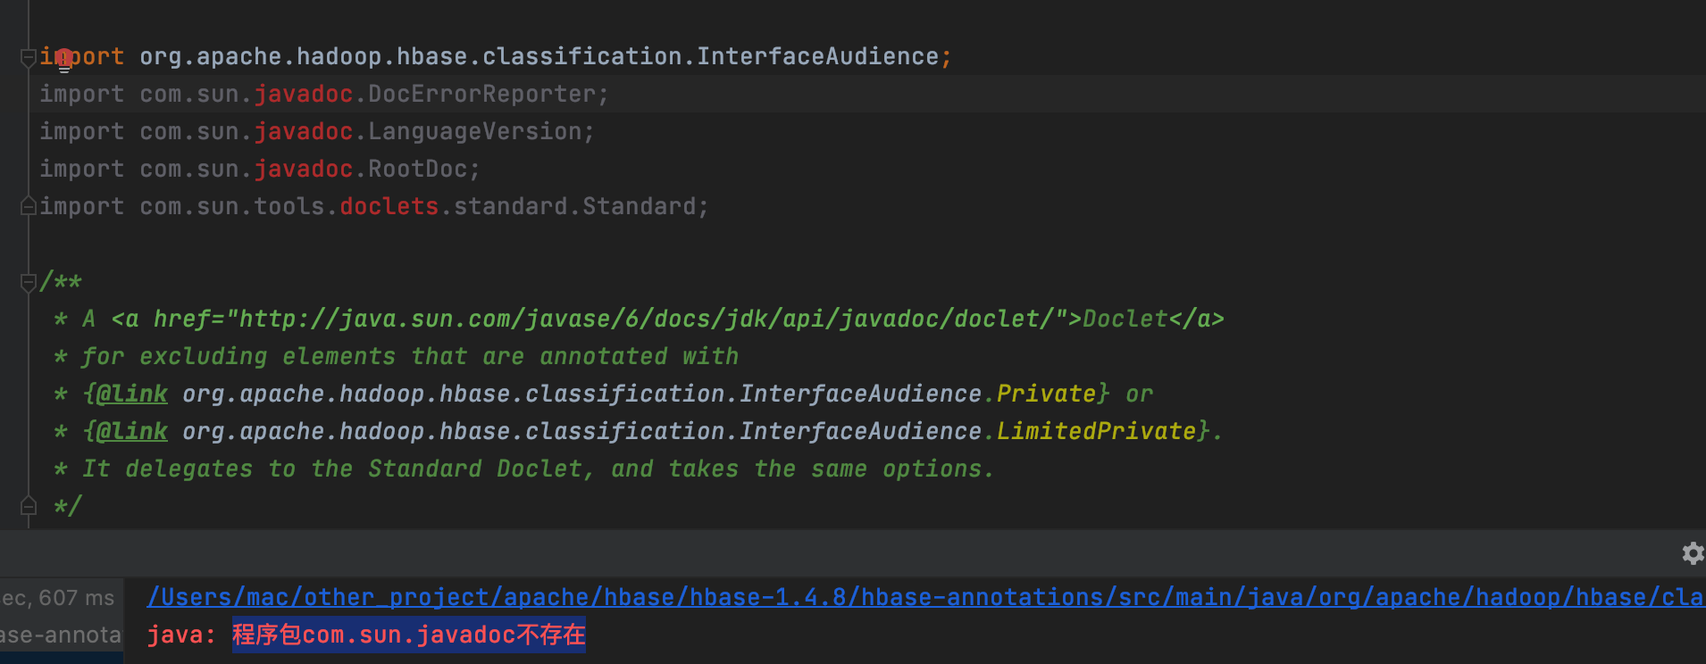Screen dimensions: 1706x664
Task: Click fold end marker beside comment close
Action: click(x=28, y=507)
